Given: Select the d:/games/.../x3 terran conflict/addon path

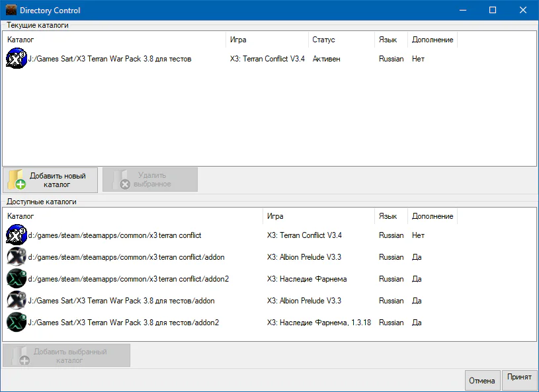Looking at the screenshot, I should tap(126, 257).
